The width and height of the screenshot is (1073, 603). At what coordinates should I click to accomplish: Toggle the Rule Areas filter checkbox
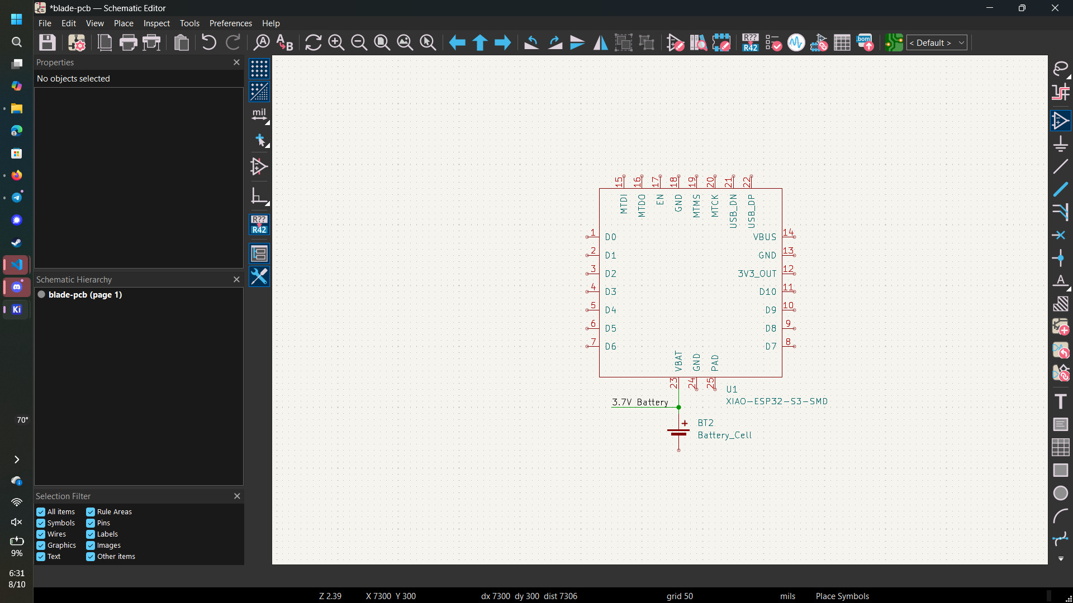coord(91,512)
